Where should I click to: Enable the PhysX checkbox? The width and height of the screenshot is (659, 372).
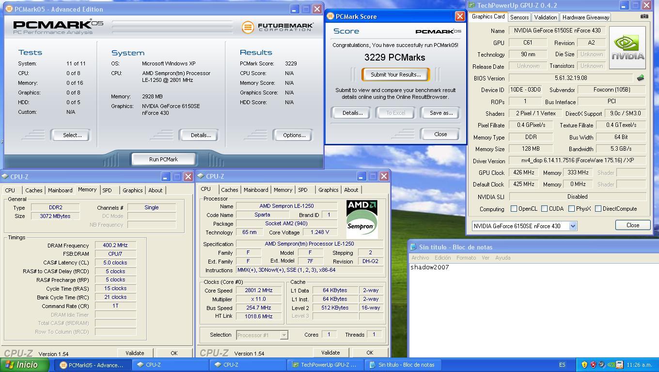(x=571, y=209)
